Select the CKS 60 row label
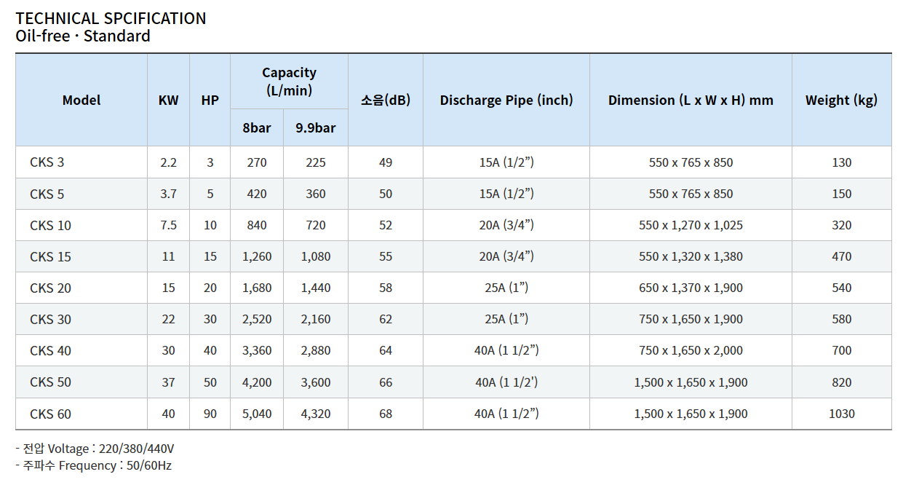Viewport: 903px width, 485px height. tap(51, 414)
